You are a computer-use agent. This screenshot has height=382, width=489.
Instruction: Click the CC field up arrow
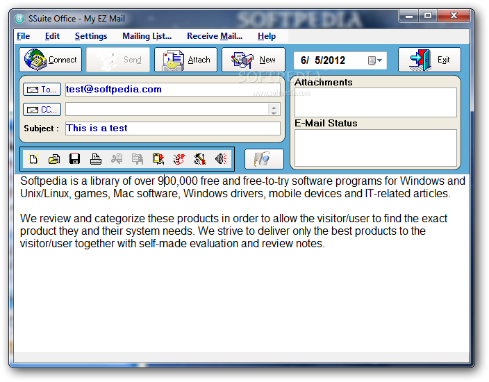pos(274,107)
